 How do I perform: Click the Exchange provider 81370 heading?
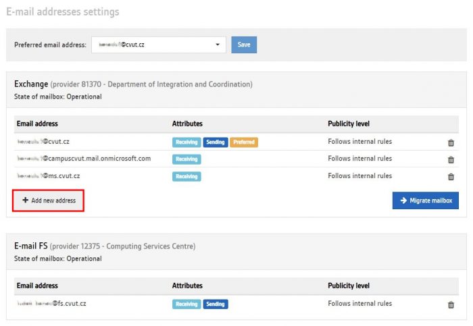click(133, 84)
